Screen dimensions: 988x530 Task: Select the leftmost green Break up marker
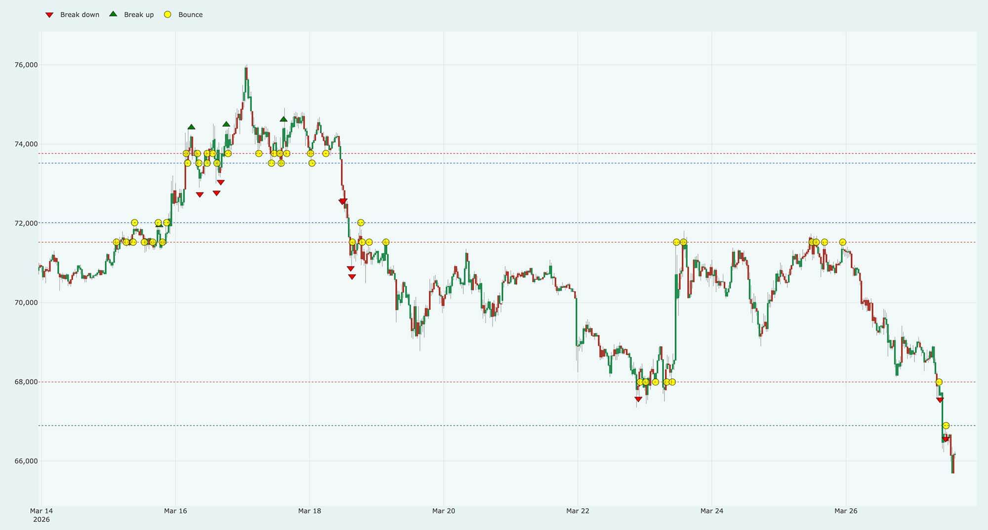[x=159, y=225]
